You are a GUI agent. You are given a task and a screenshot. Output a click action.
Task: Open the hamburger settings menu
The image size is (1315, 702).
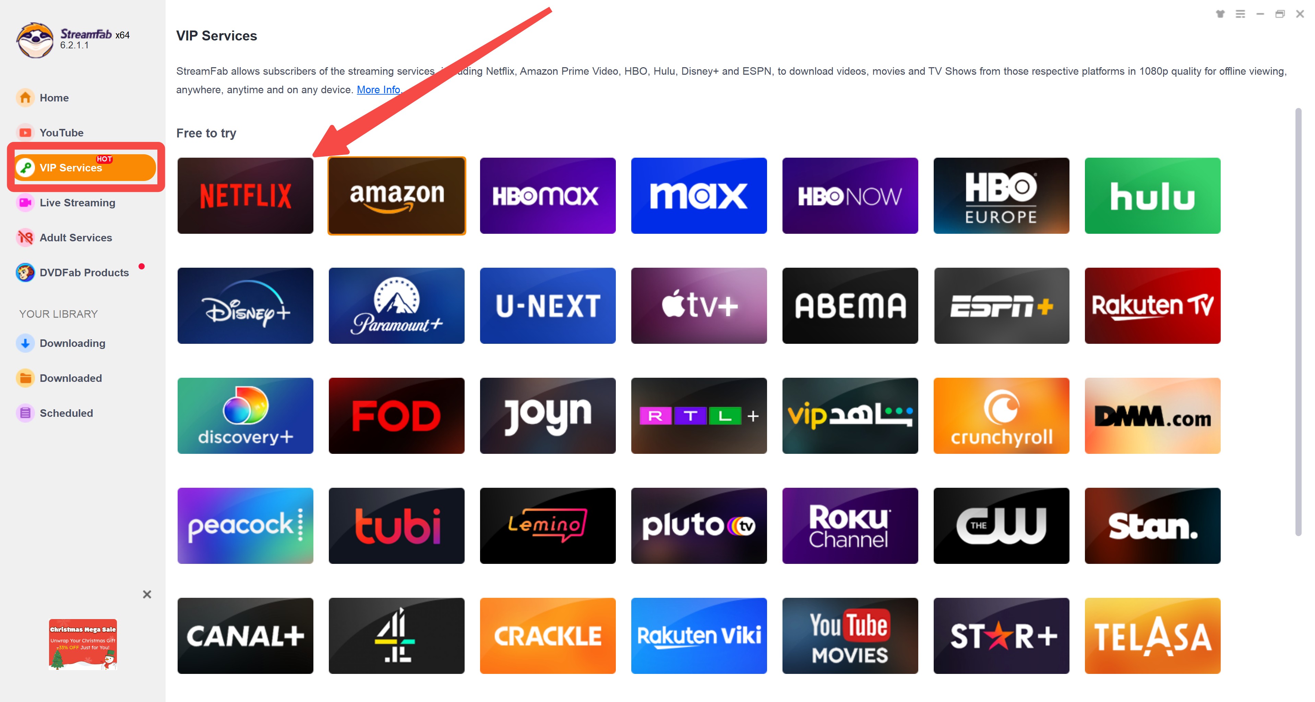click(1241, 14)
